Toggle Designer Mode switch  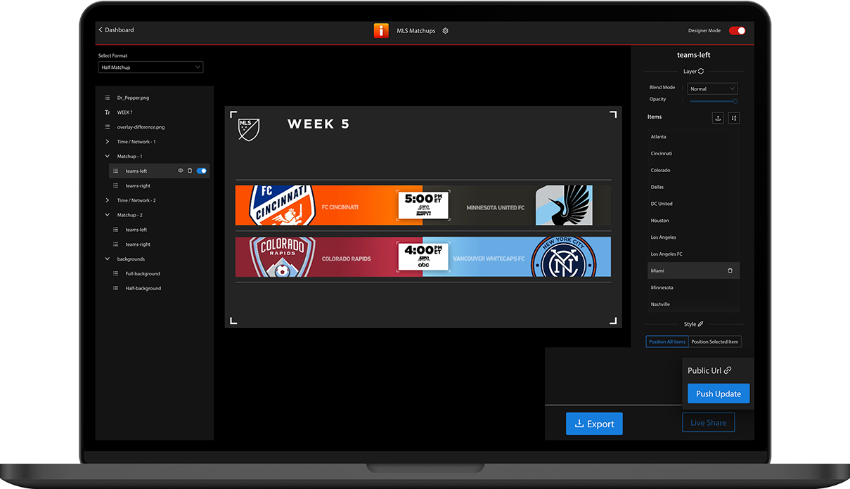(x=737, y=31)
